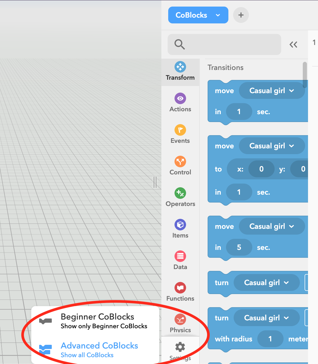
Task: Click the viewport splitter handle
Action: click(155, 182)
